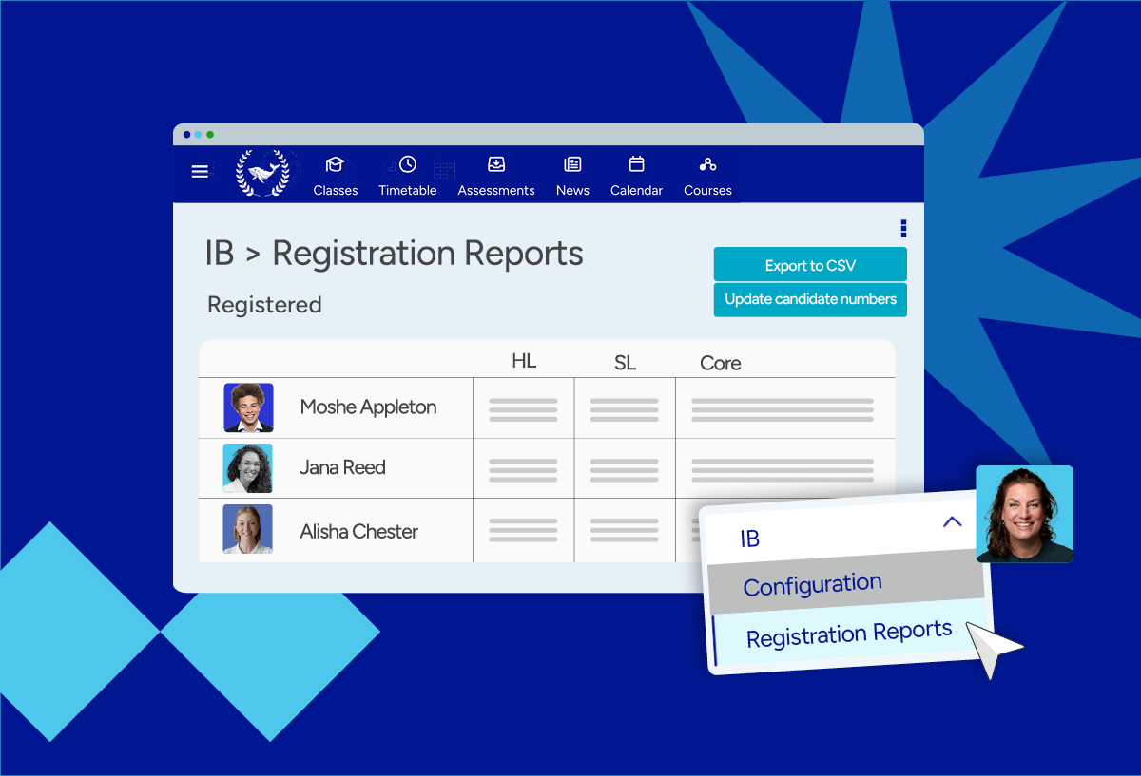Open Calendar in the navigation bar
Viewport: 1141px width, 776px height.
pyautogui.click(x=636, y=176)
